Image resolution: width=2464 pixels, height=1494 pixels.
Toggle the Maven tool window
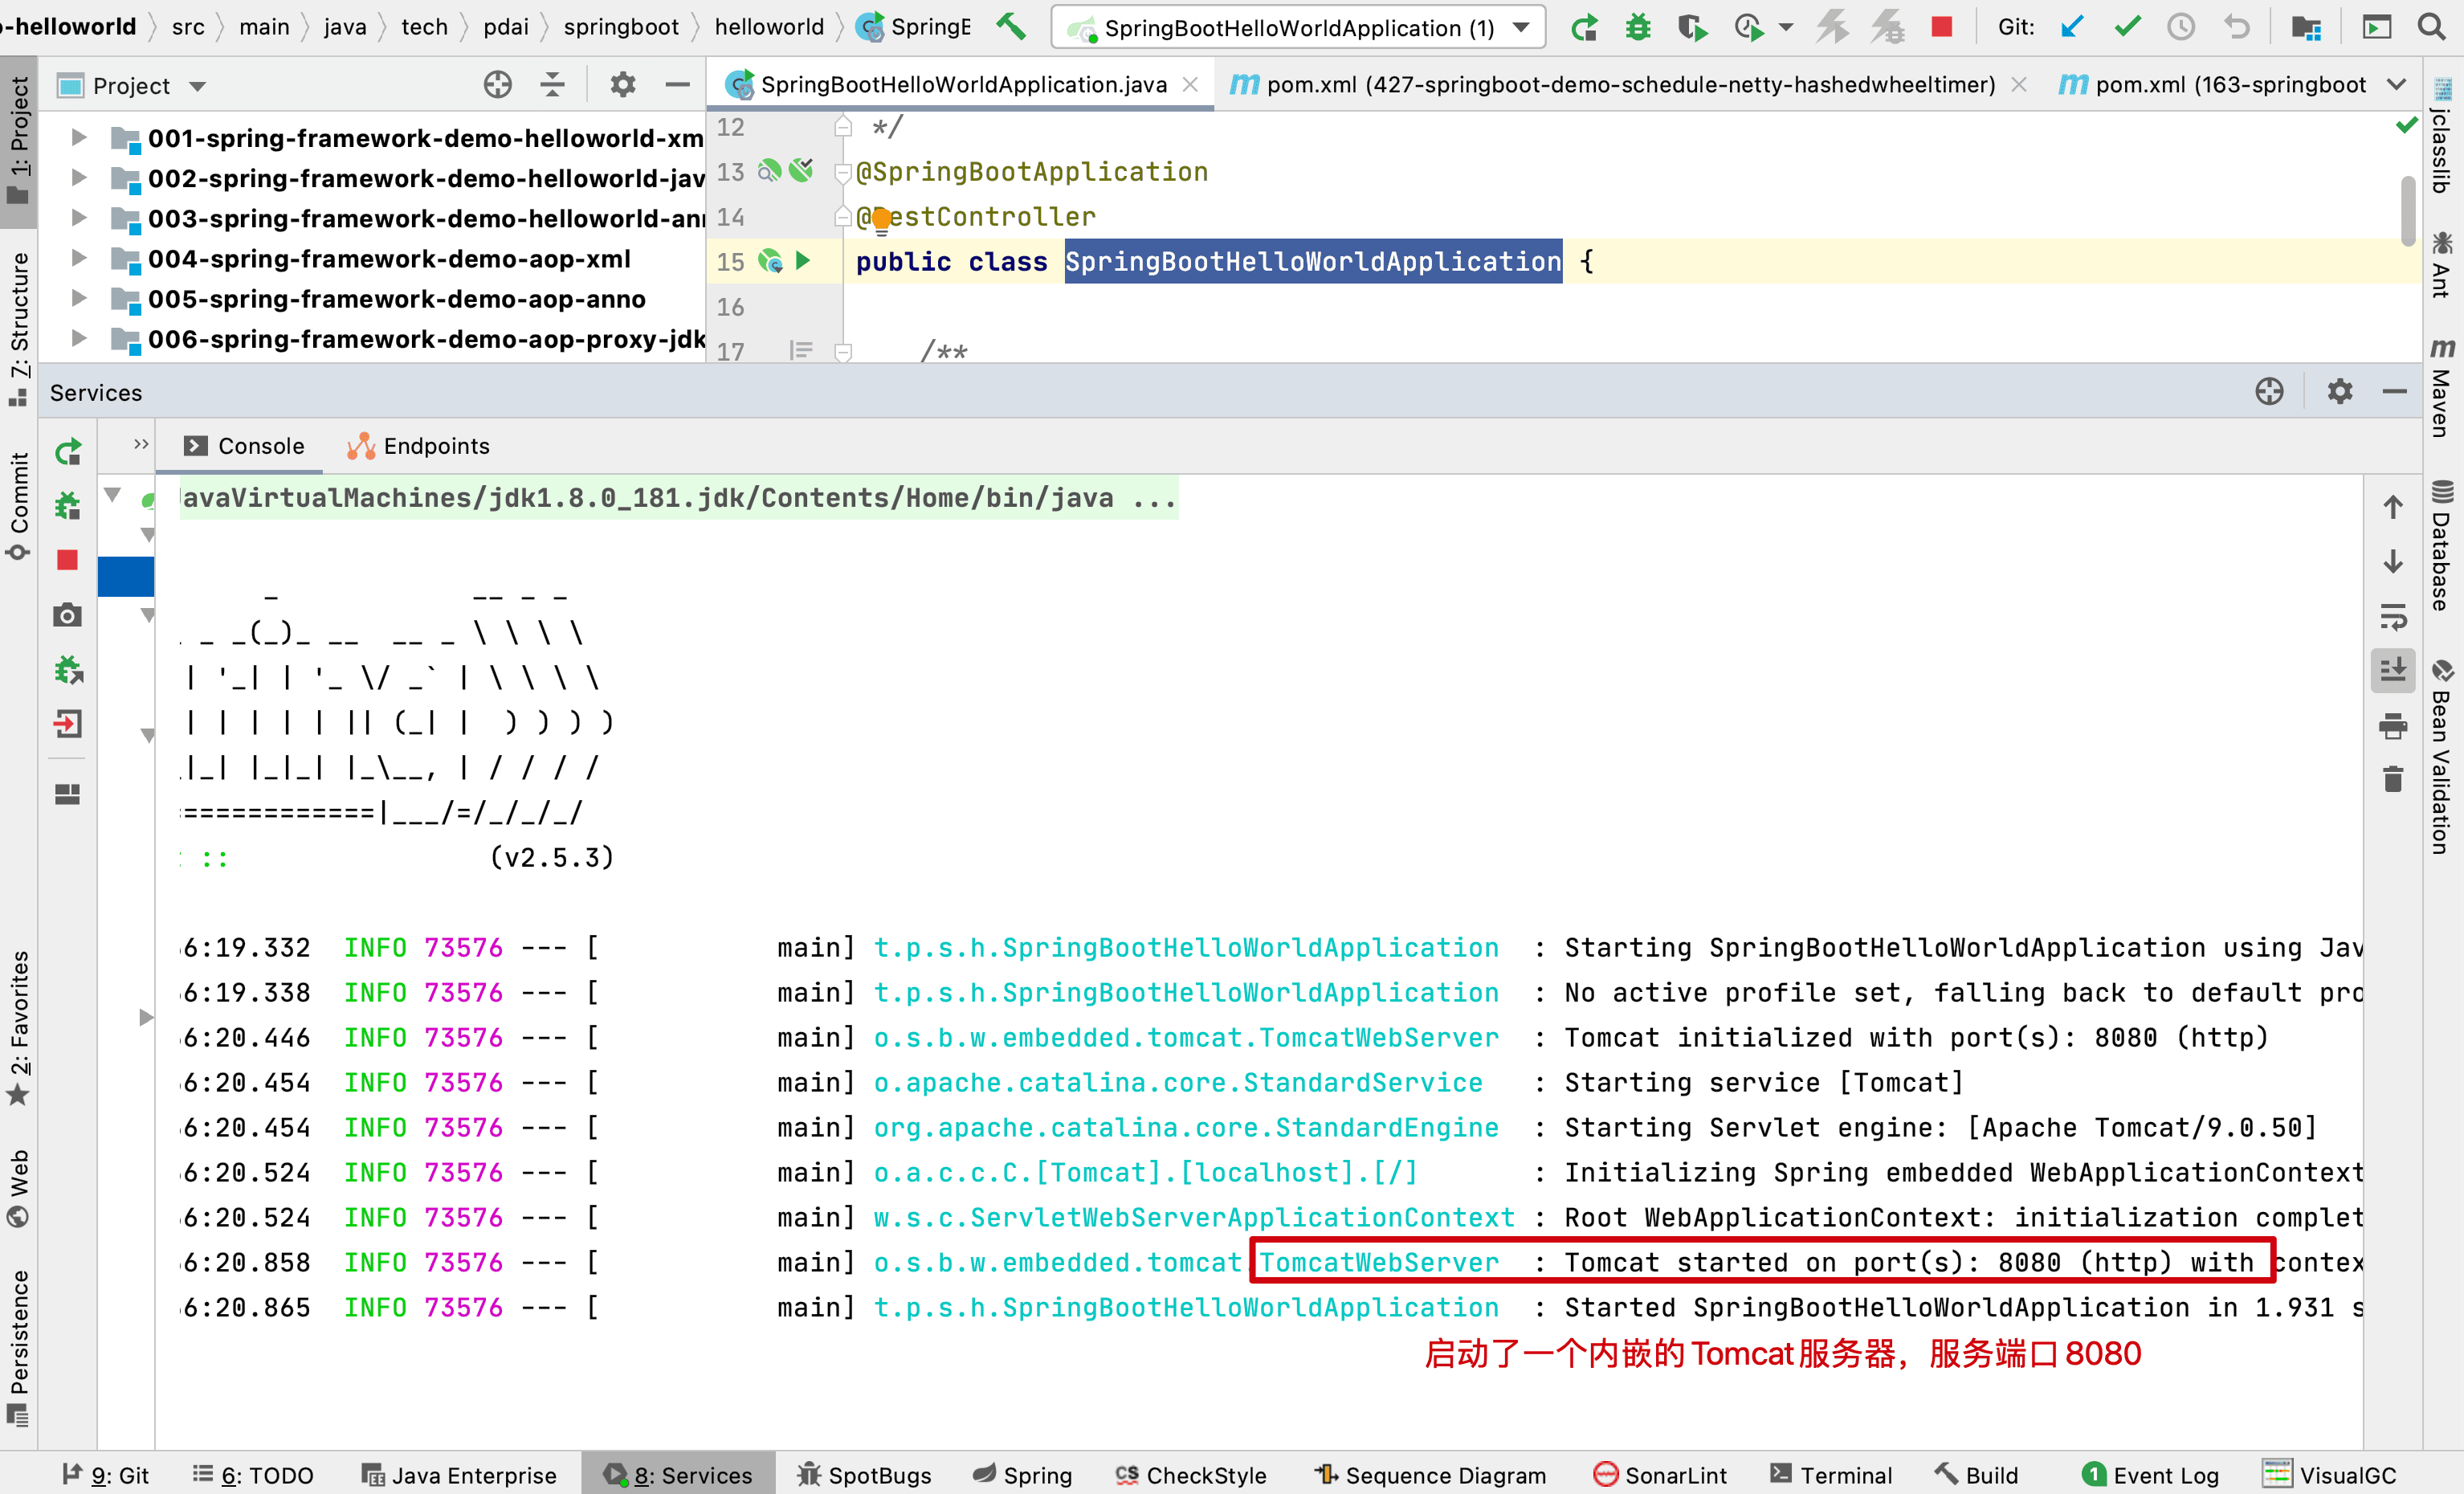pos(2442,390)
